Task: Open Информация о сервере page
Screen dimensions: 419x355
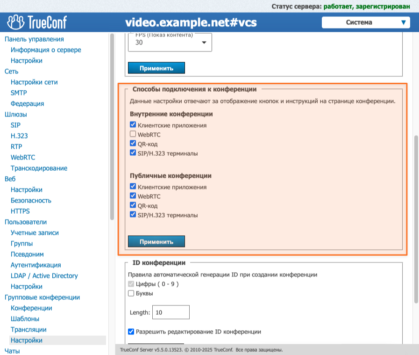Action: [46, 50]
